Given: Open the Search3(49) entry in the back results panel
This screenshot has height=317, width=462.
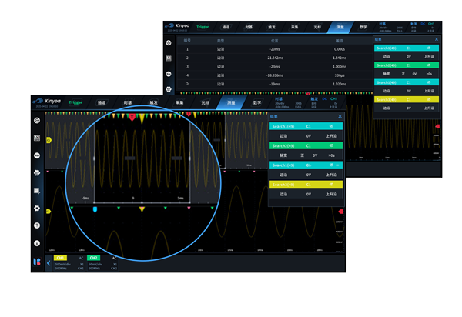Looking at the screenshot, I should [407, 99].
